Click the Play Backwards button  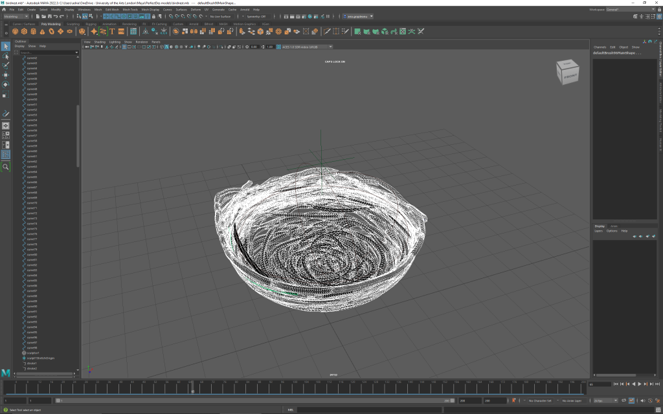click(633, 384)
